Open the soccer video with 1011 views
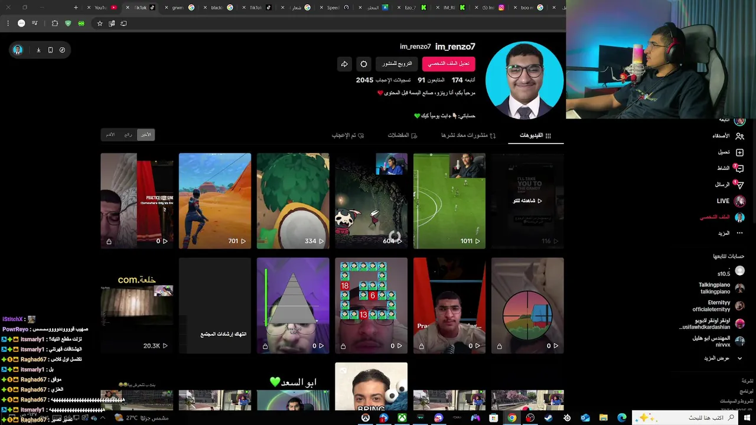Viewport: 756px width, 425px height. 449,201
